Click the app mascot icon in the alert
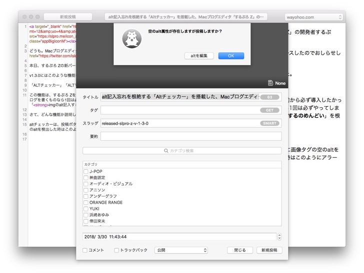This screenshot has height=273, width=364. 132,39
